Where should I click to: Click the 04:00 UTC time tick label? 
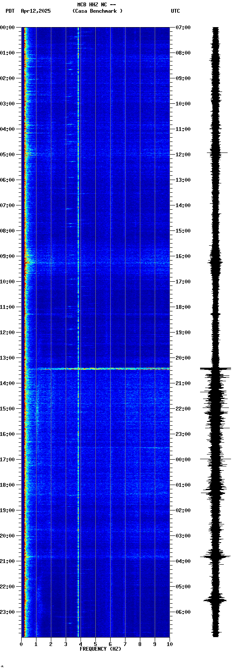pyautogui.click(x=183, y=561)
